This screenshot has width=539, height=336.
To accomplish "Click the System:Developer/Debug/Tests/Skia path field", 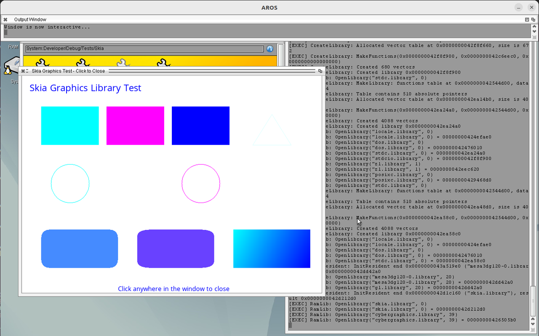I will coord(144,48).
